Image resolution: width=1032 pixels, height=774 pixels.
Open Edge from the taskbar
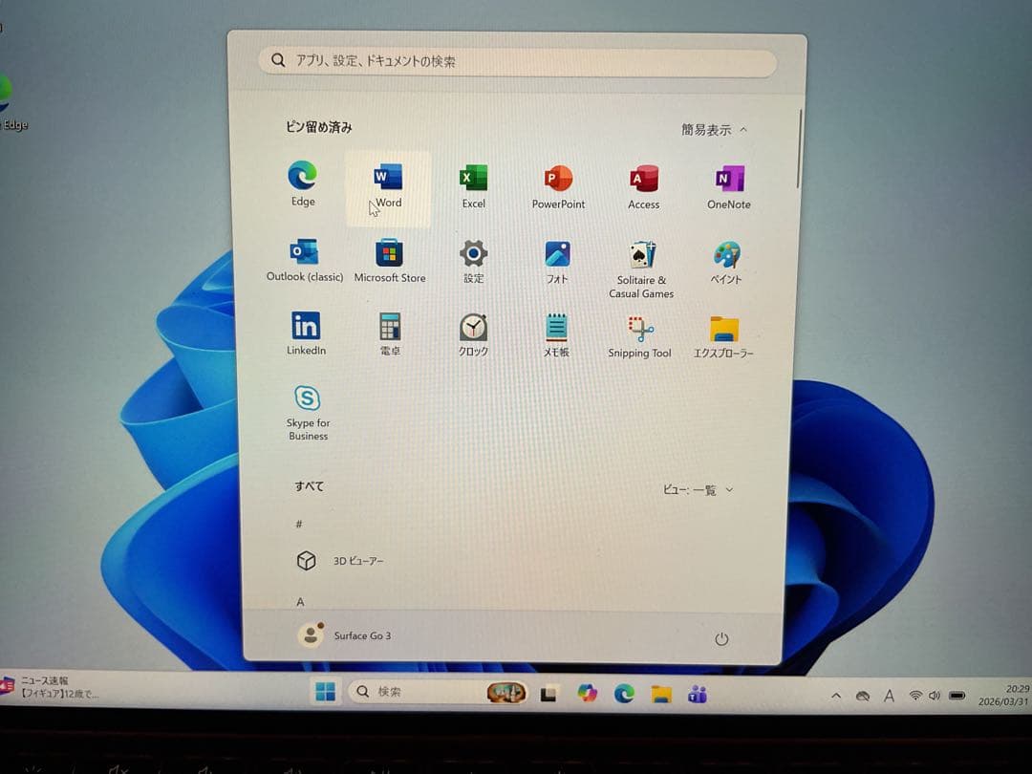(625, 694)
